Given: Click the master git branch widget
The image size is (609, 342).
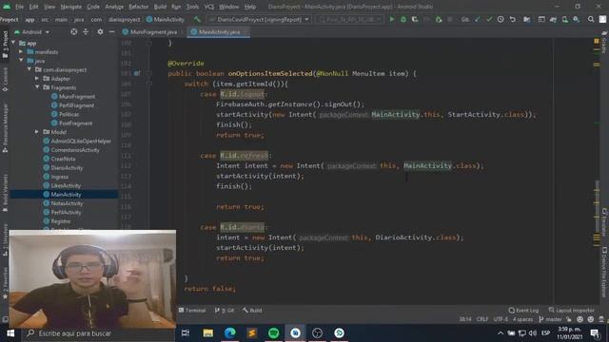Looking at the screenshot, I should 550,319.
